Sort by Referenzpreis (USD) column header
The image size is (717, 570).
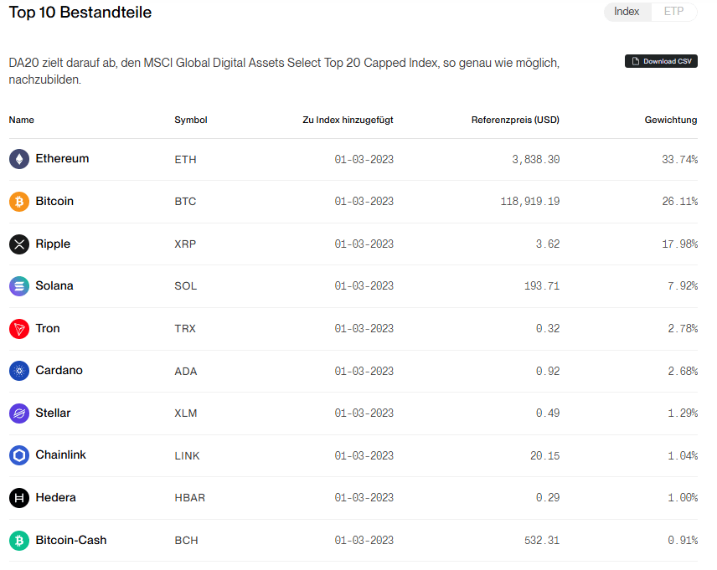coord(515,120)
